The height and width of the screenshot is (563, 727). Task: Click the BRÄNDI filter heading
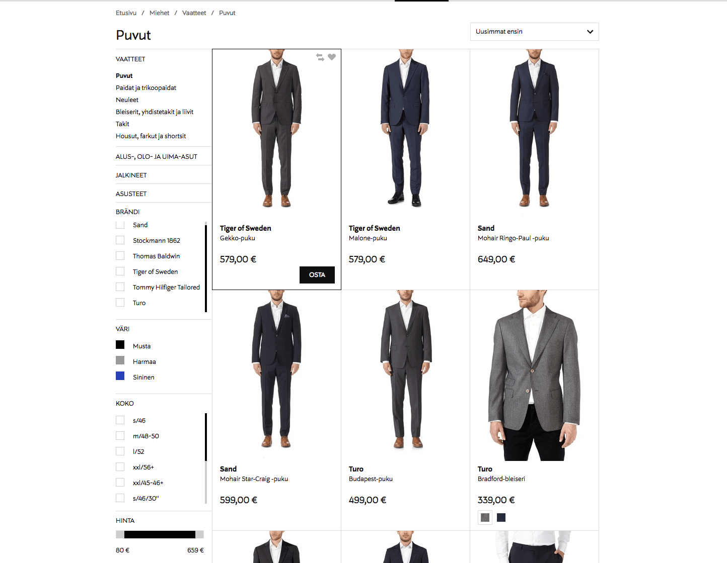click(x=127, y=212)
